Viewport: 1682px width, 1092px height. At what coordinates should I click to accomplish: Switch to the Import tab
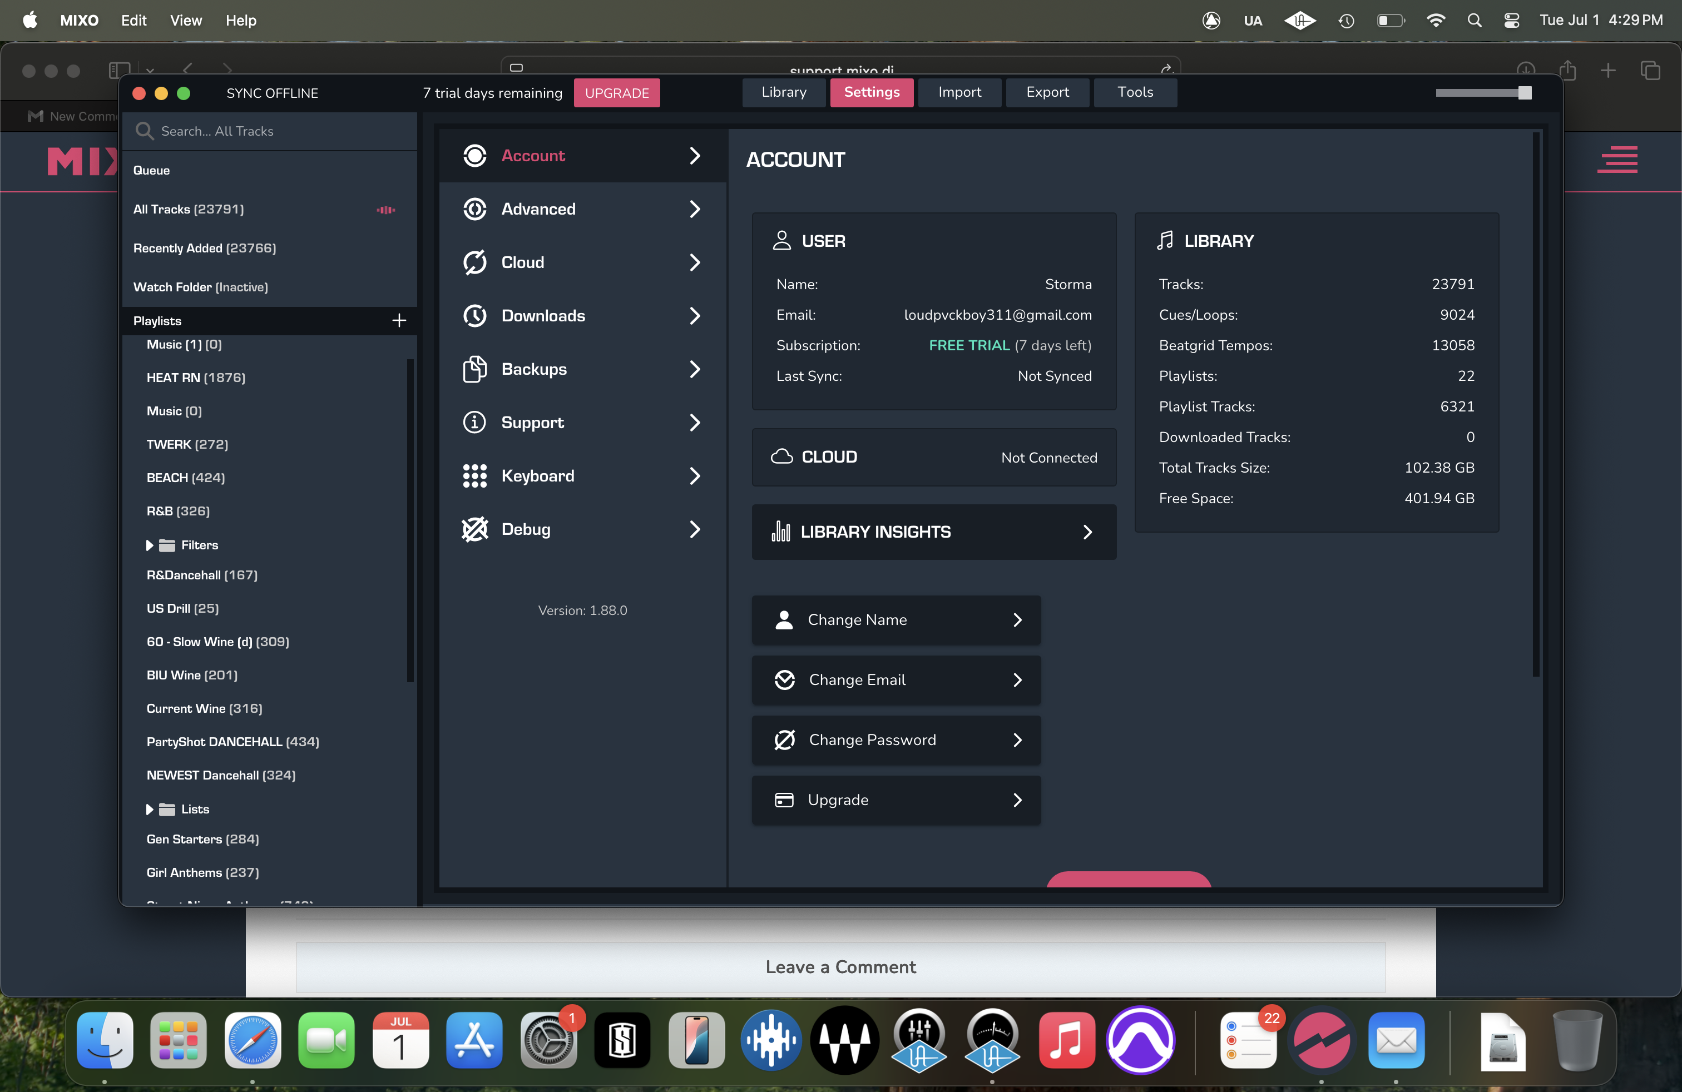(959, 92)
